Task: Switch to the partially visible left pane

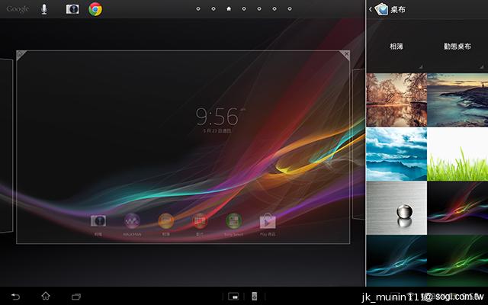Action: 6,146
